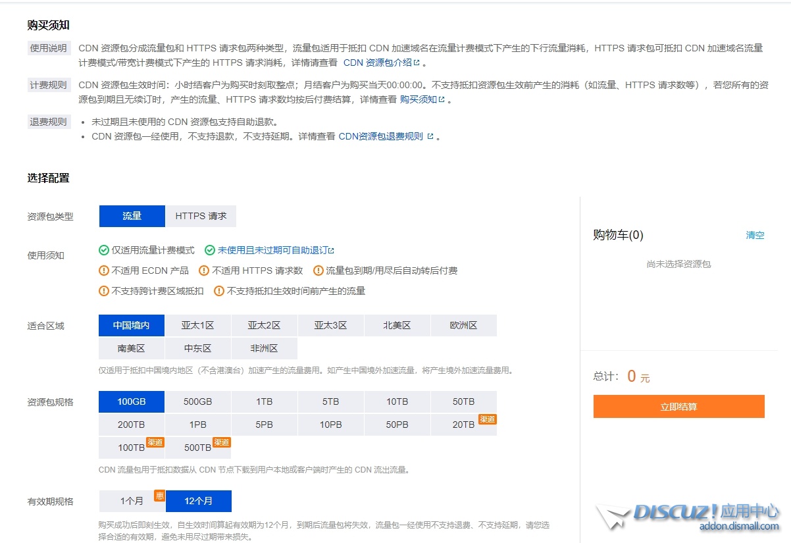
Task: Click external-link icon after 可自助退订
Action: point(332,251)
